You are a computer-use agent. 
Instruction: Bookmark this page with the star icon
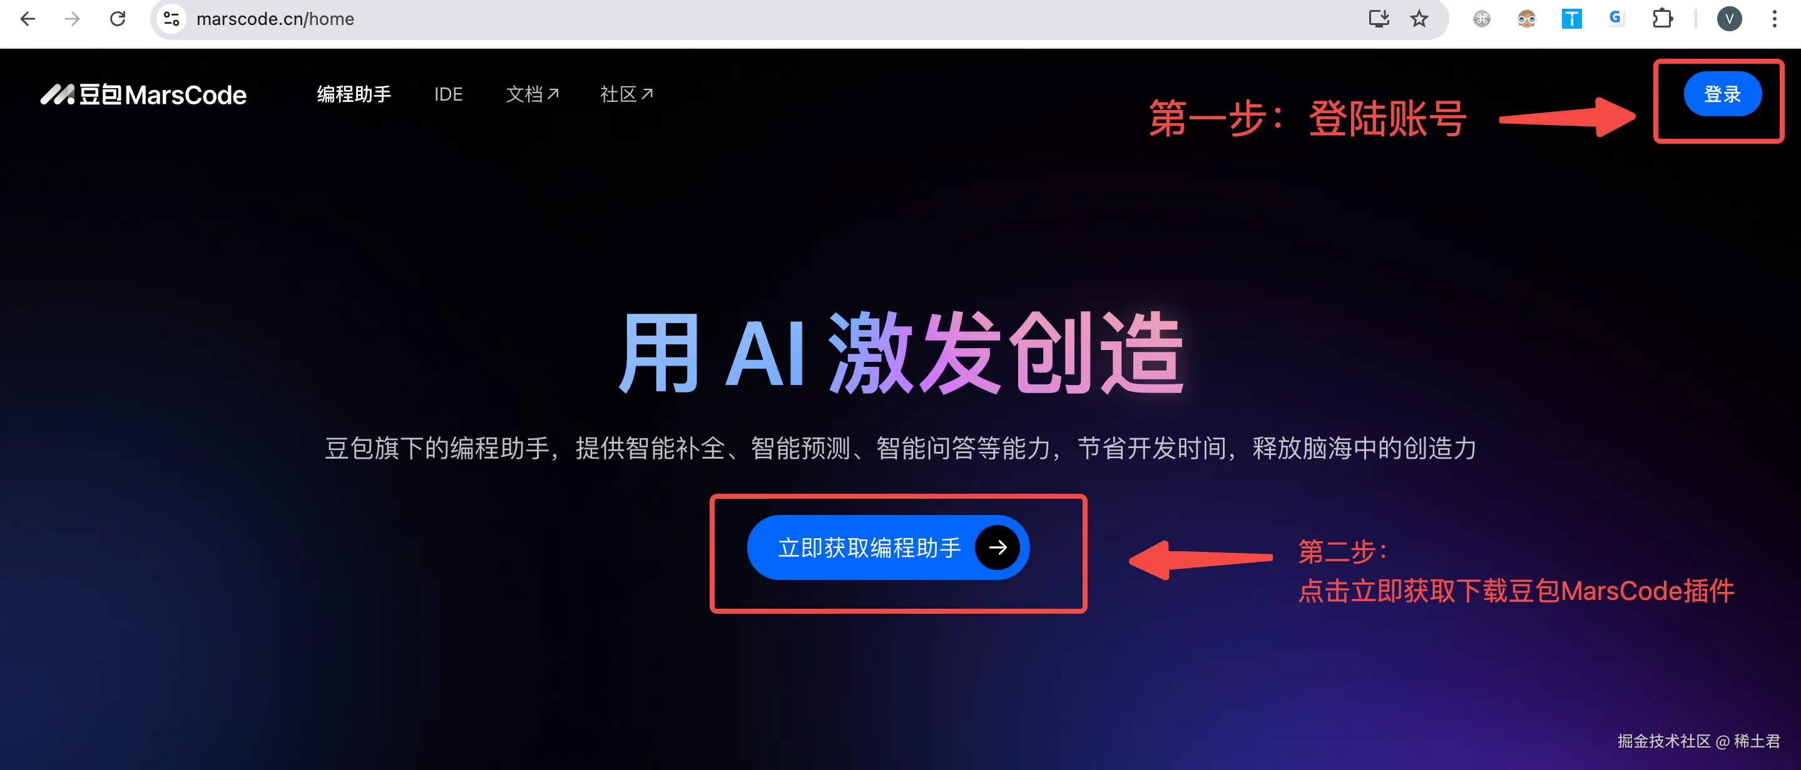click(x=1419, y=19)
